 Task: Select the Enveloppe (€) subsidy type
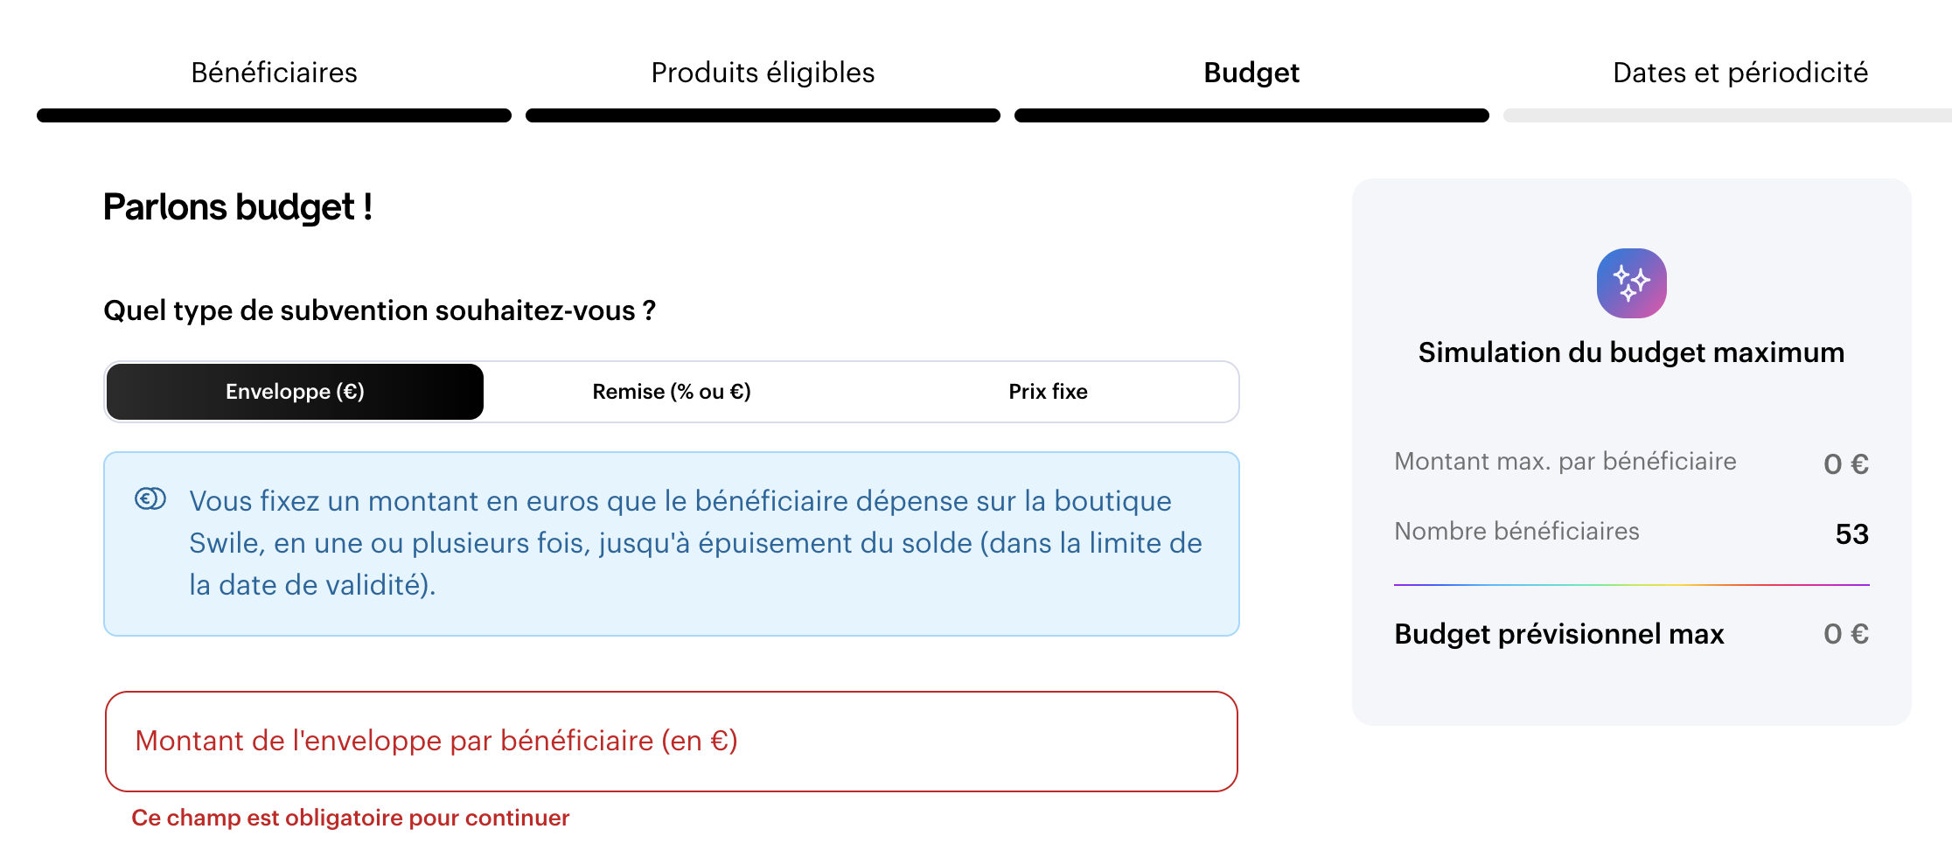(295, 392)
